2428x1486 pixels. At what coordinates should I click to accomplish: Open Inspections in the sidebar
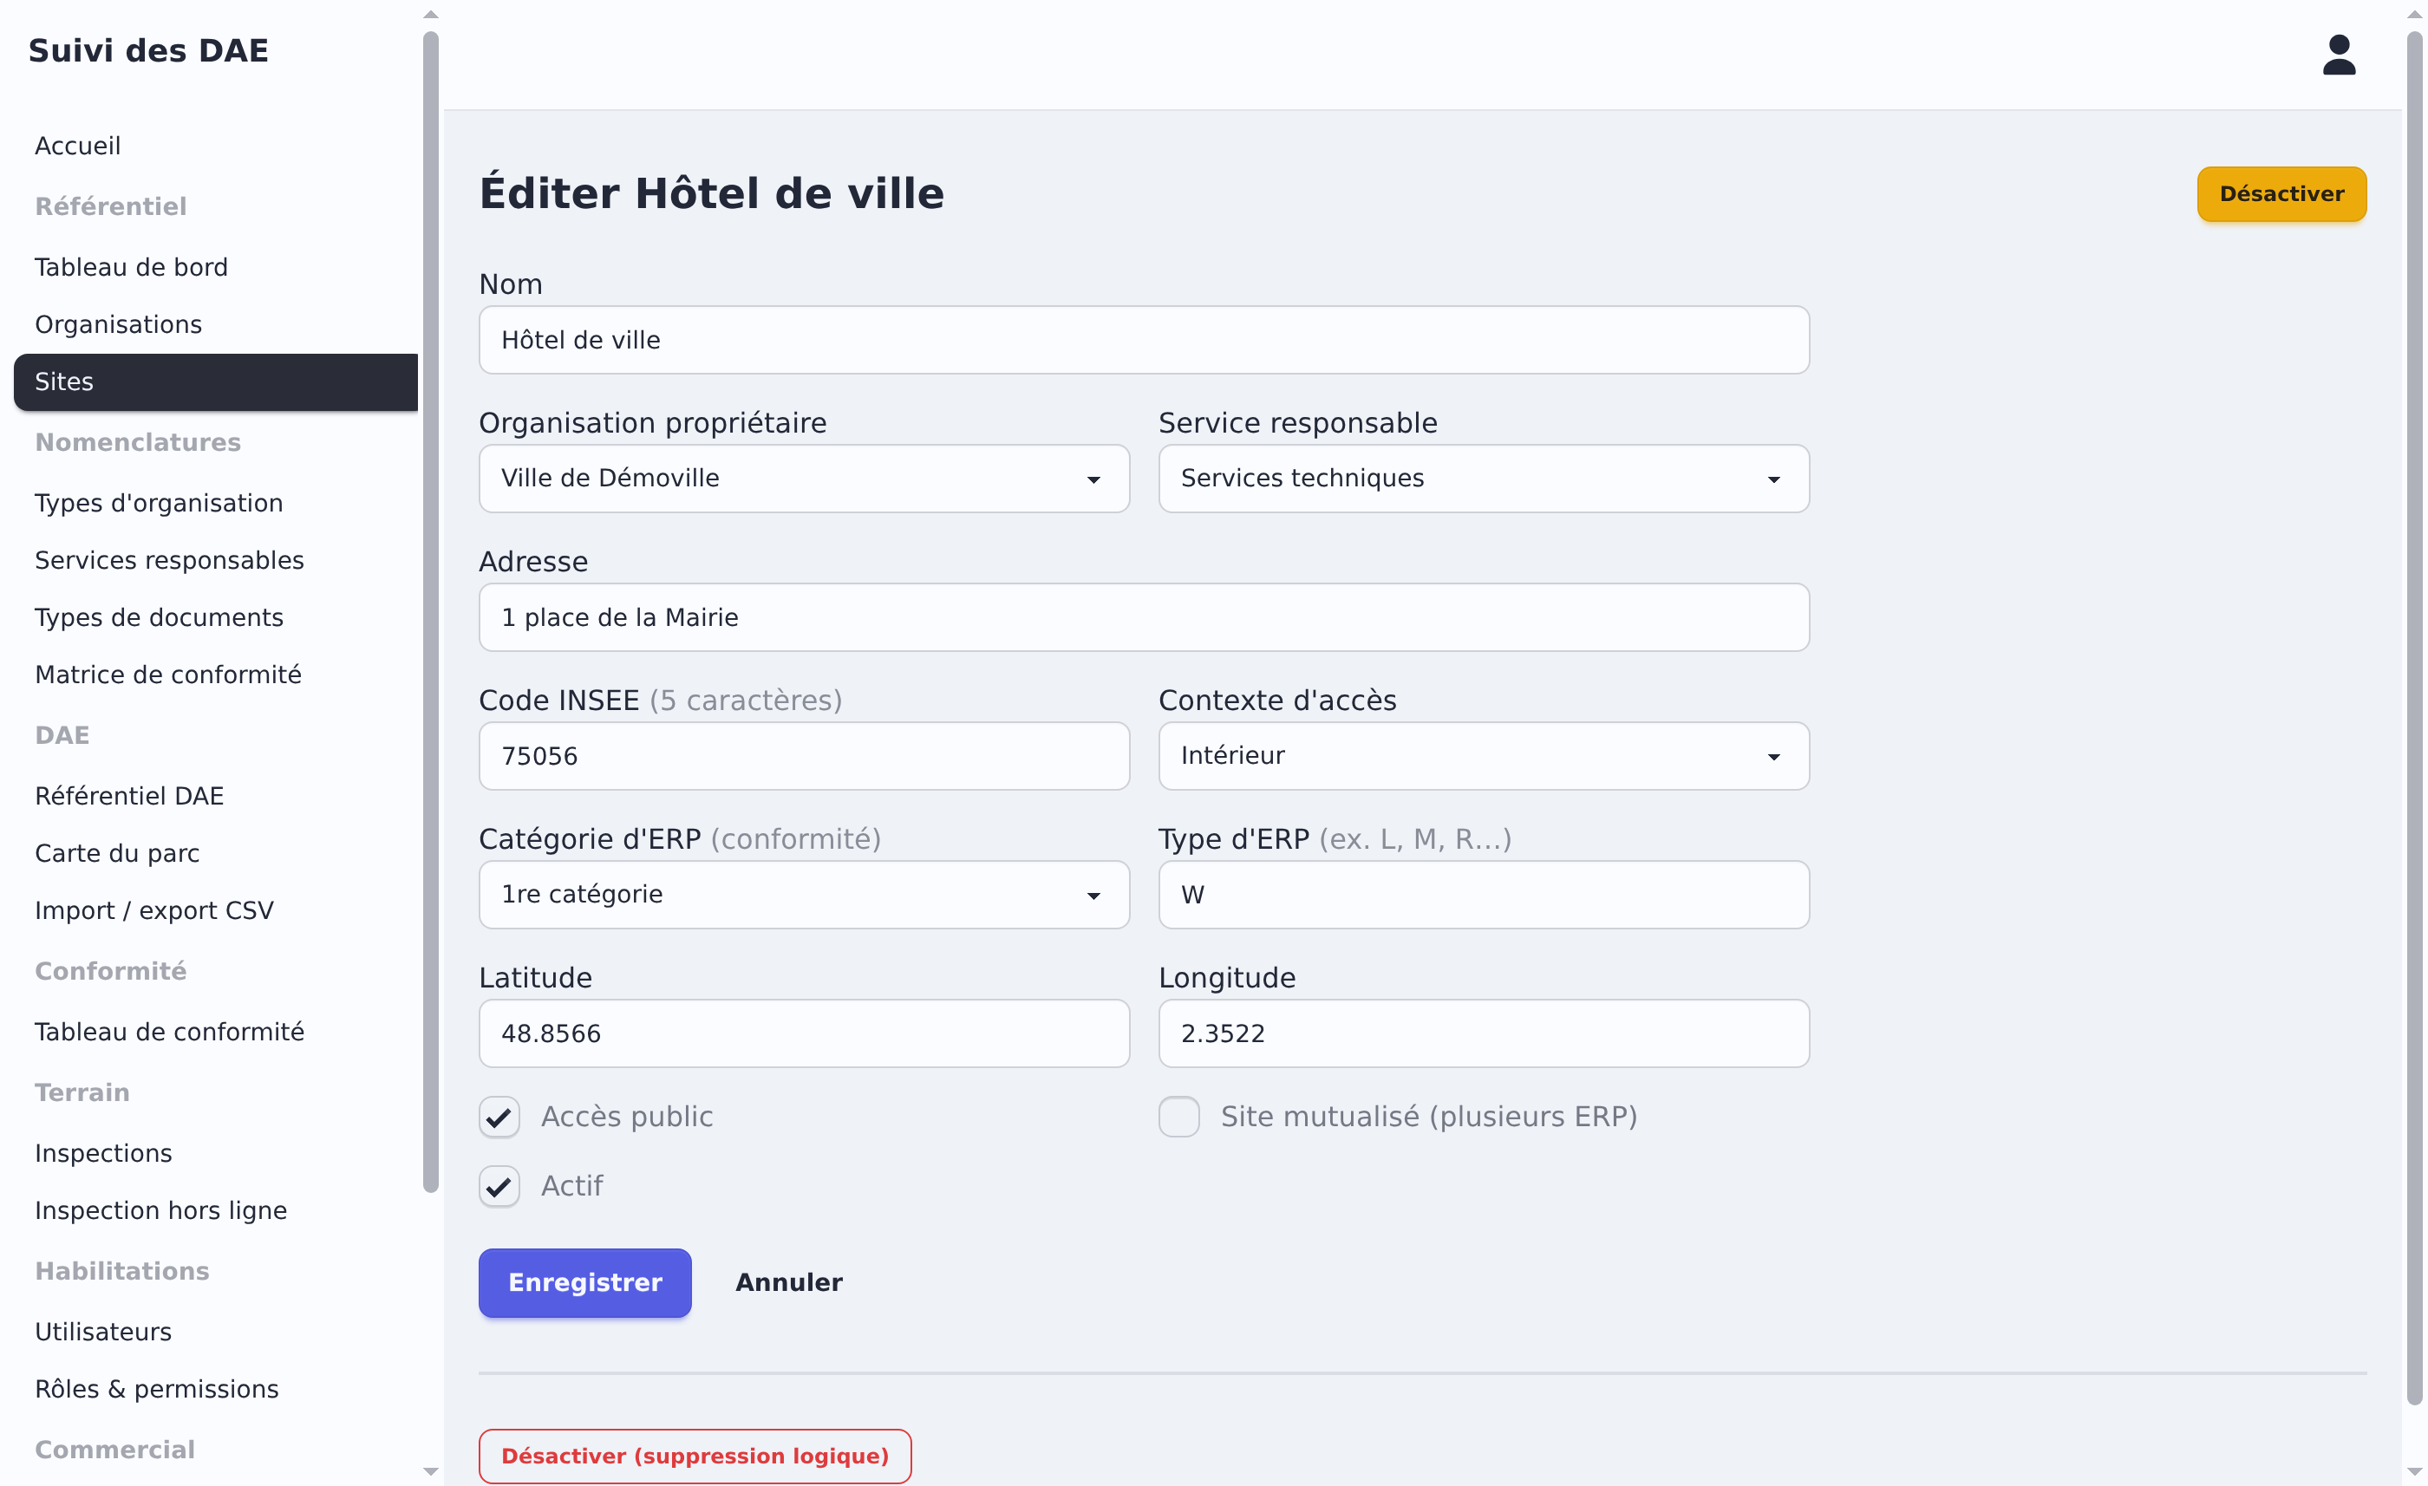coord(216,1152)
